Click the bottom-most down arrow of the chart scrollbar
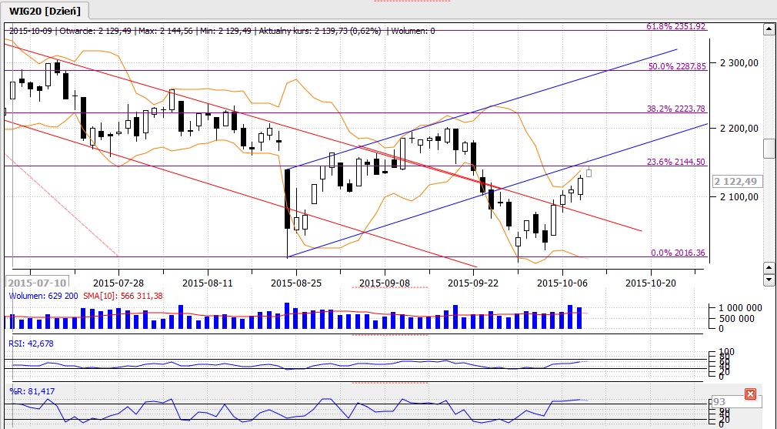The width and height of the screenshot is (777, 429). [769, 280]
